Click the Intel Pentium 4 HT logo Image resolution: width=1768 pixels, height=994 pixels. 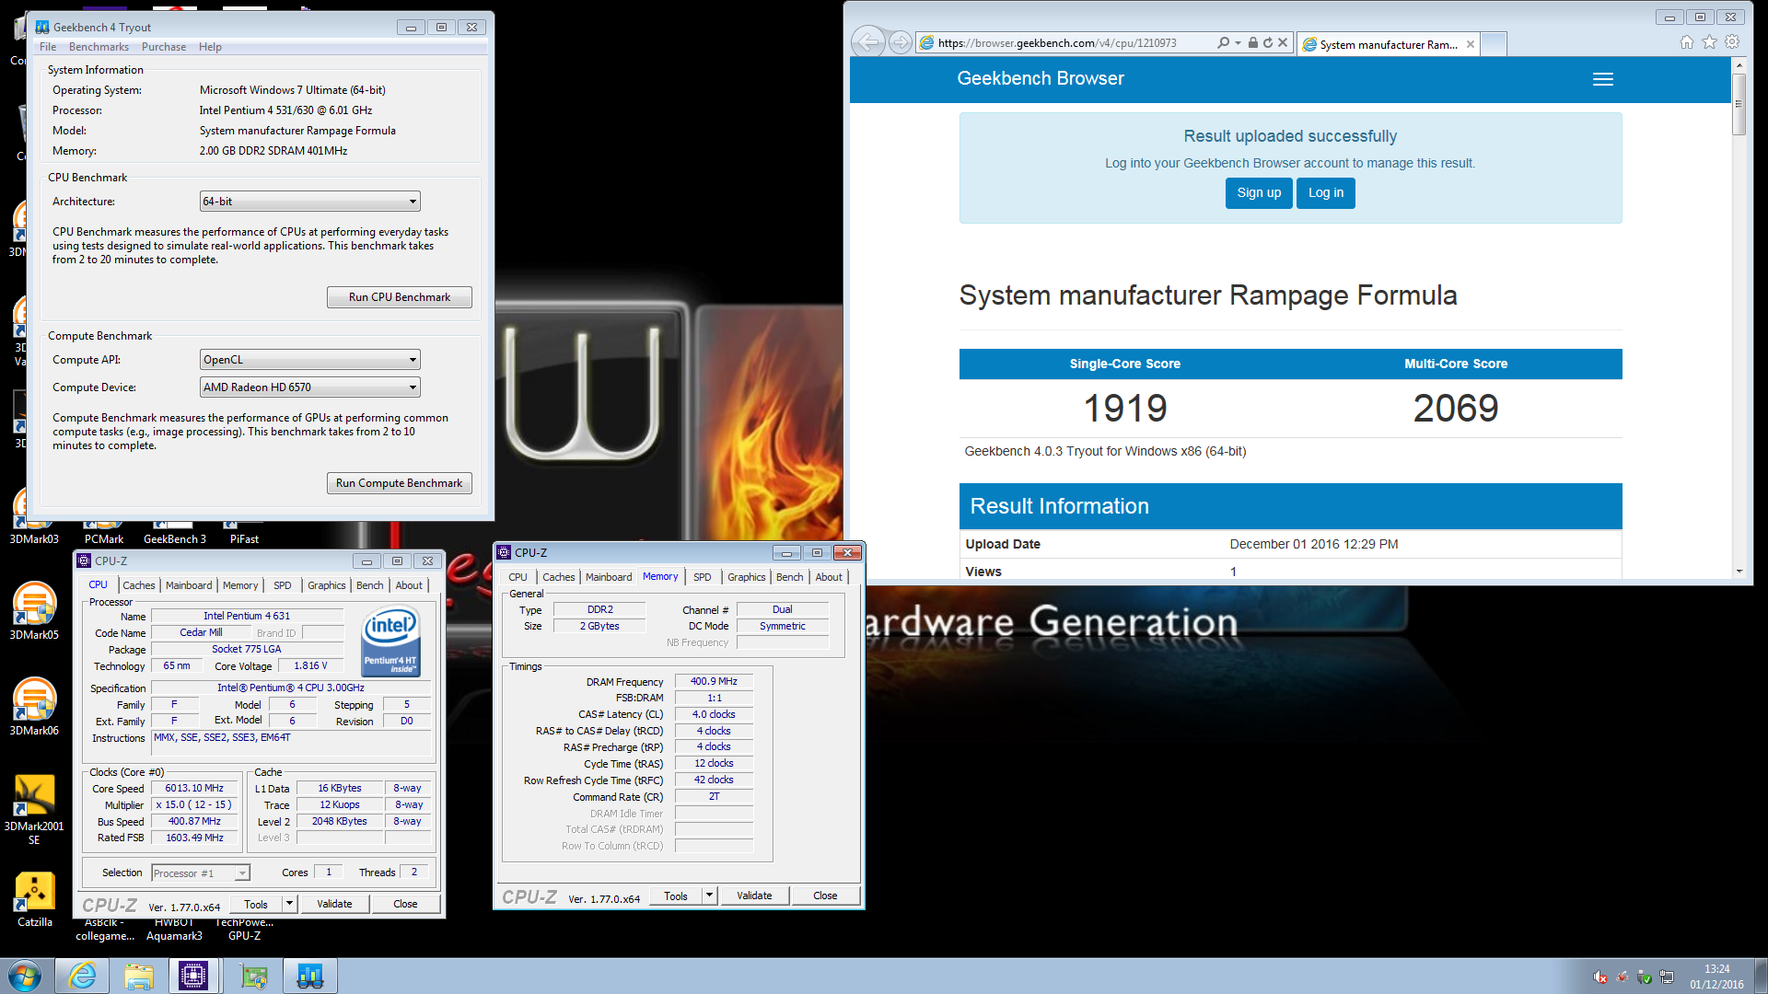[x=391, y=641]
